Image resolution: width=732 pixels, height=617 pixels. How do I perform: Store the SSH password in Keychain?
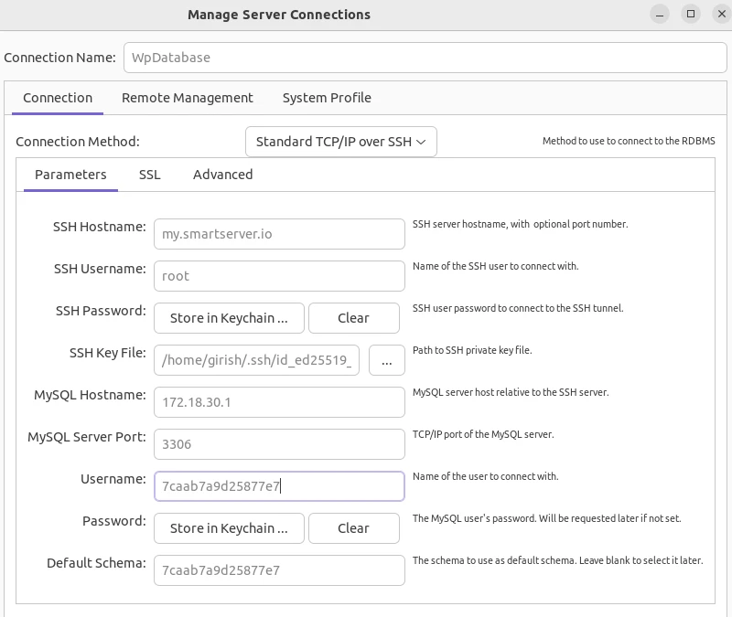pos(229,318)
